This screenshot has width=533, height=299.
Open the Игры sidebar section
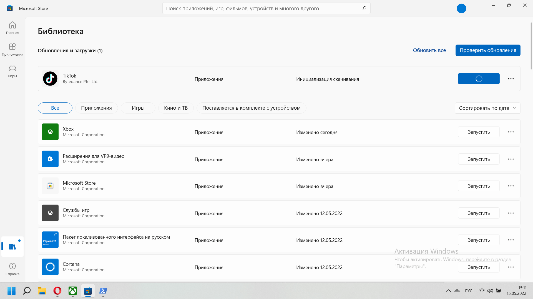[12, 71]
